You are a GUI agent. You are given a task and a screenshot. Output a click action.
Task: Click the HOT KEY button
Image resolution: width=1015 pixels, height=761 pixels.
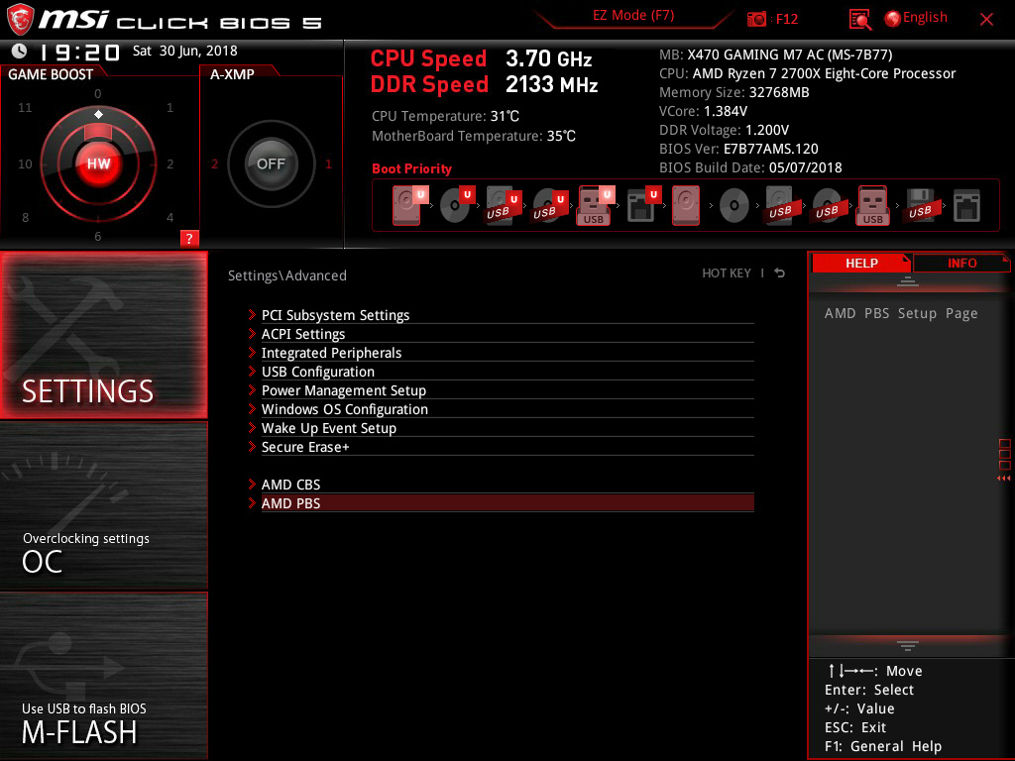click(x=727, y=273)
